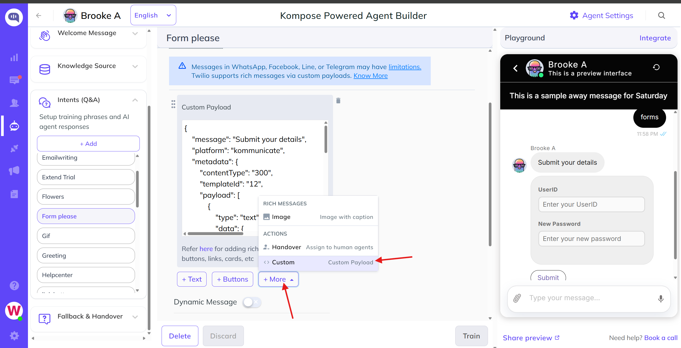Open the English language dropdown

tap(153, 15)
